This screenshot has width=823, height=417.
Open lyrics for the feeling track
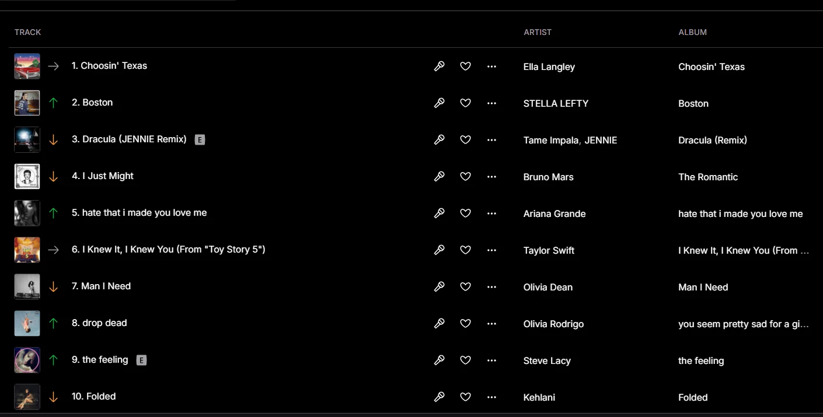tap(440, 360)
